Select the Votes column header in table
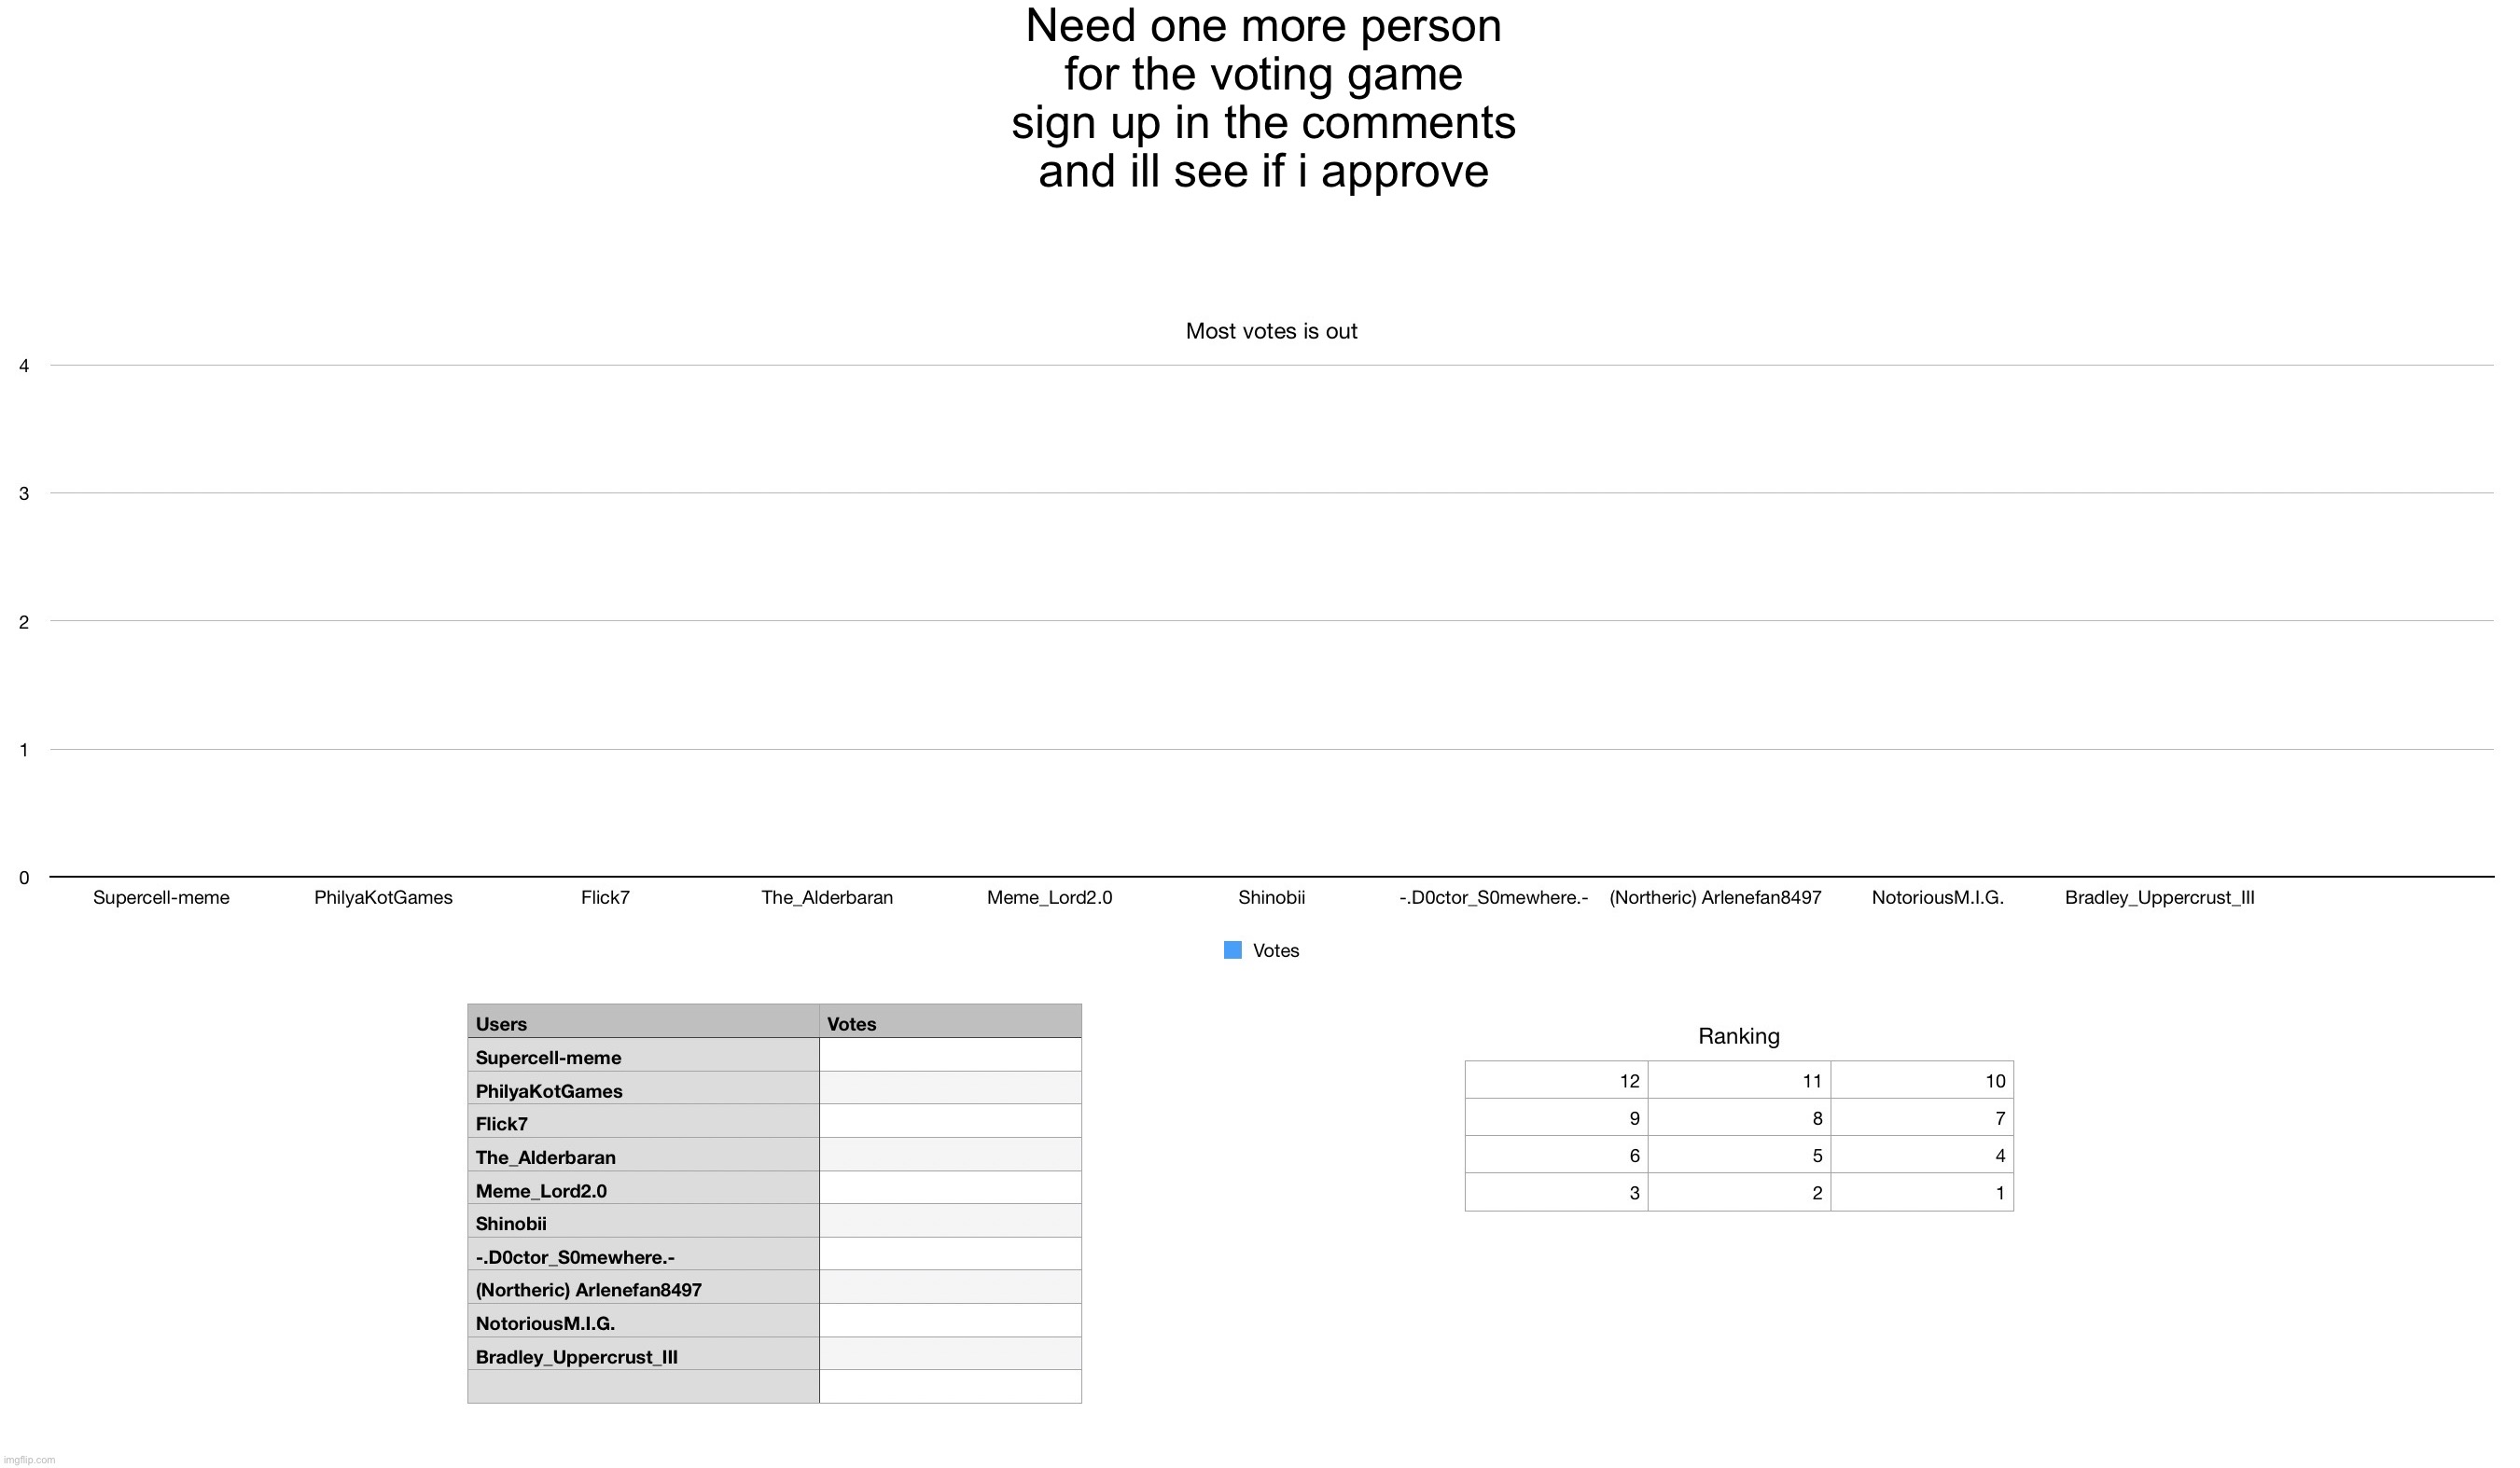Screen dimensions: 2520x1468 point(950,1022)
